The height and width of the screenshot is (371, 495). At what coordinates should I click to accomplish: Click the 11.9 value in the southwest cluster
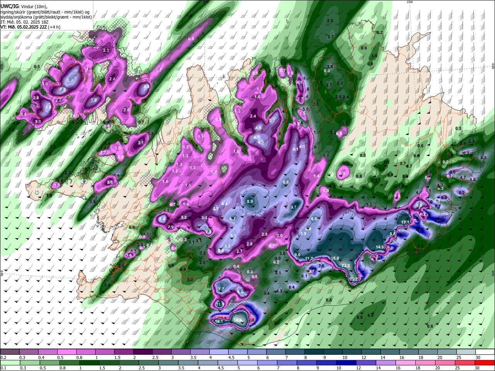220,305
